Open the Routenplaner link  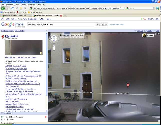point(10,57)
